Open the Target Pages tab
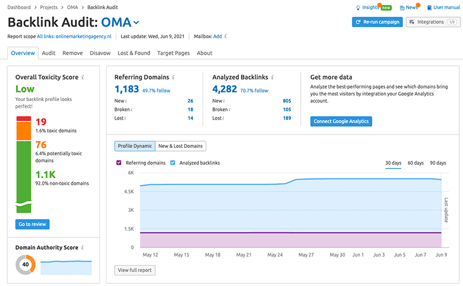Screen dimensions: 463x286 173,53
